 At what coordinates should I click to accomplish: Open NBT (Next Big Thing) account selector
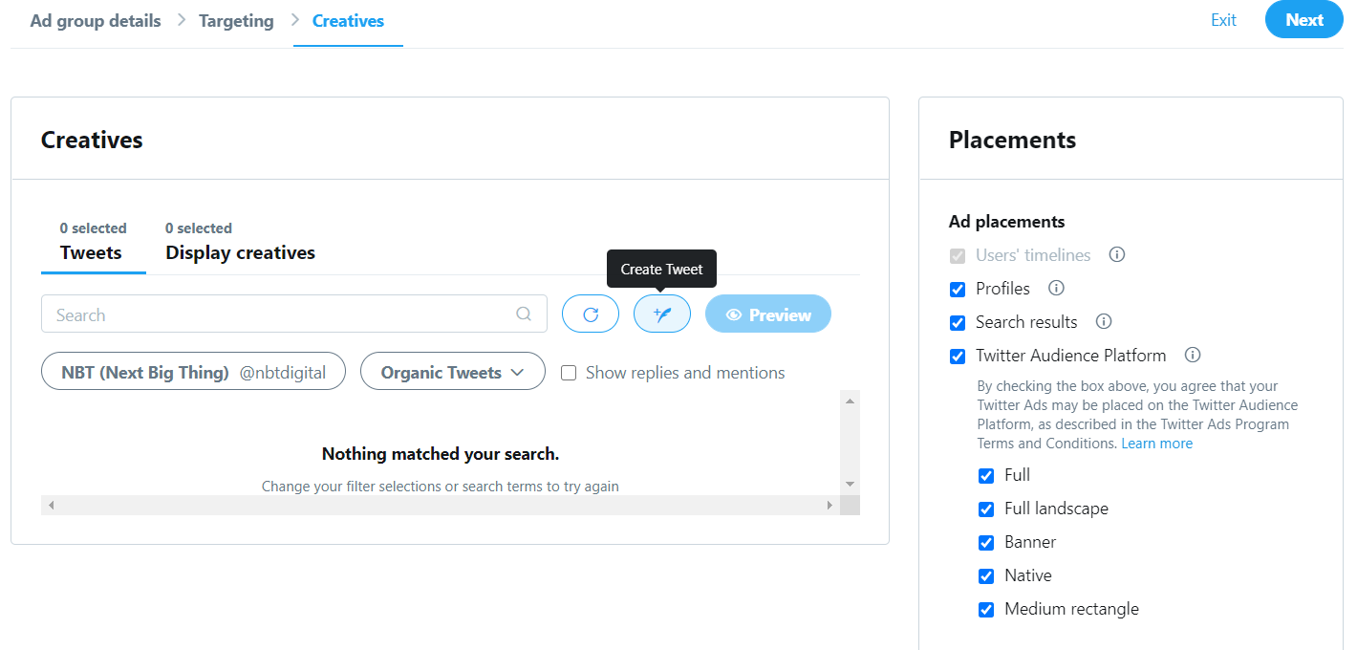193,372
